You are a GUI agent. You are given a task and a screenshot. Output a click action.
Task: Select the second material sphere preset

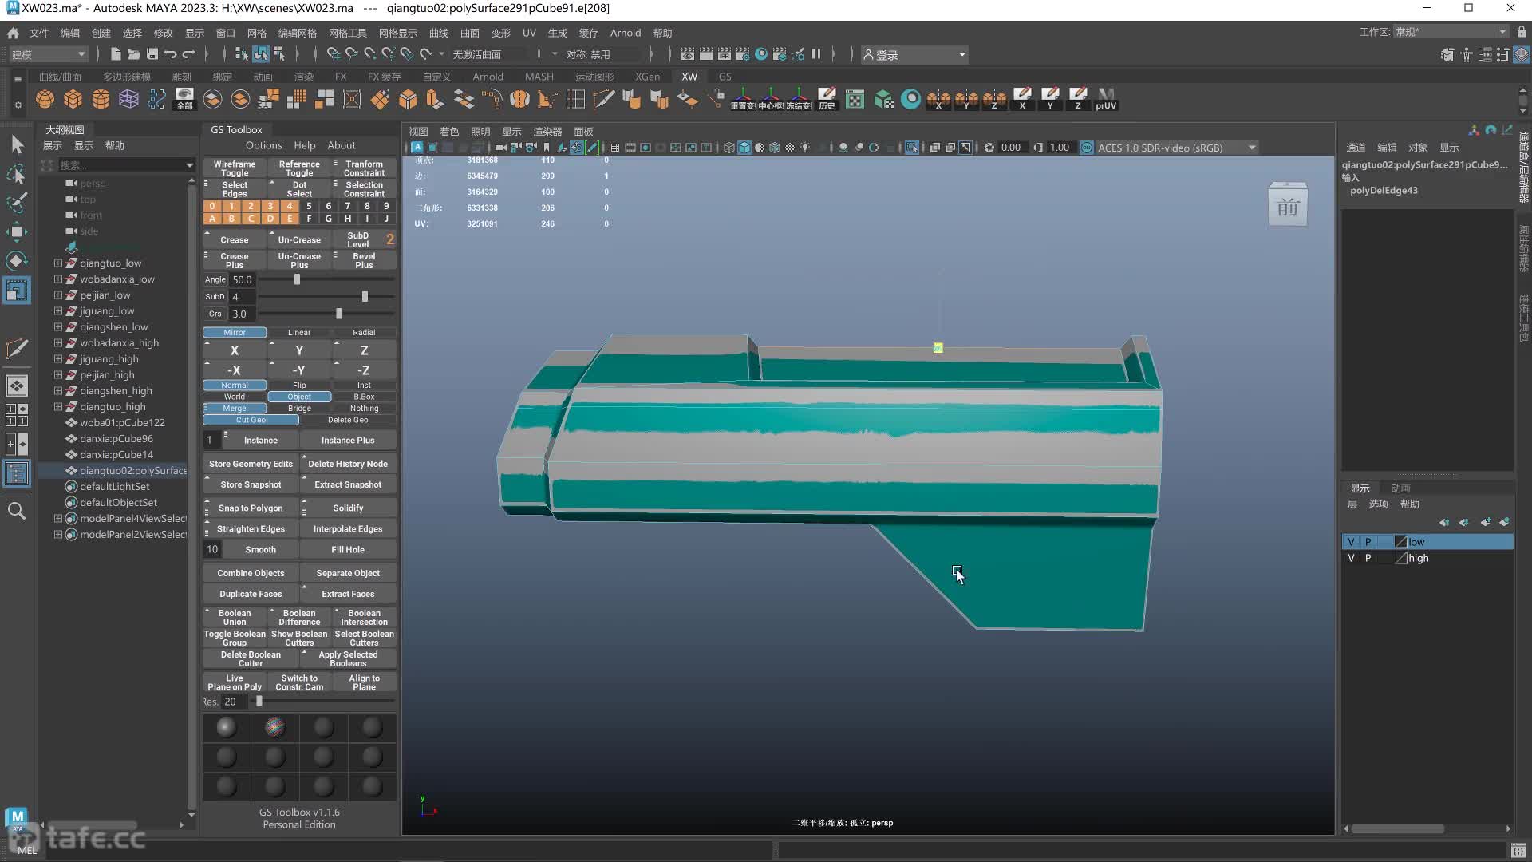click(274, 727)
